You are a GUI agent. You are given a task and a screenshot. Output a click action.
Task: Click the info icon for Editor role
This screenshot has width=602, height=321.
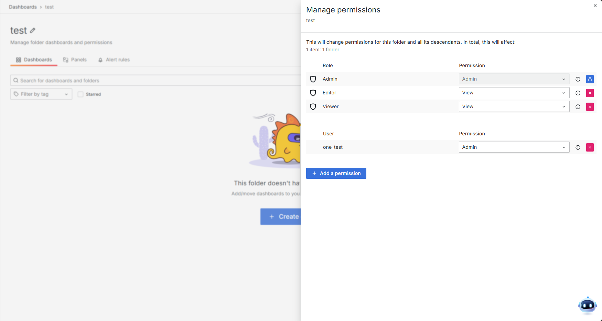click(x=578, y=93)
